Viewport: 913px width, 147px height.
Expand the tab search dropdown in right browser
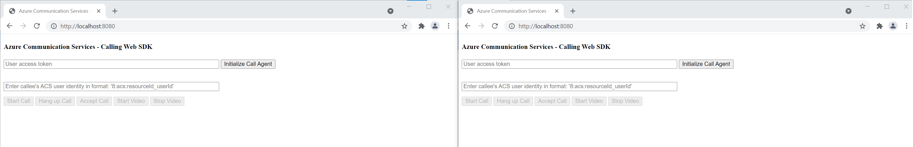[848, 11]
